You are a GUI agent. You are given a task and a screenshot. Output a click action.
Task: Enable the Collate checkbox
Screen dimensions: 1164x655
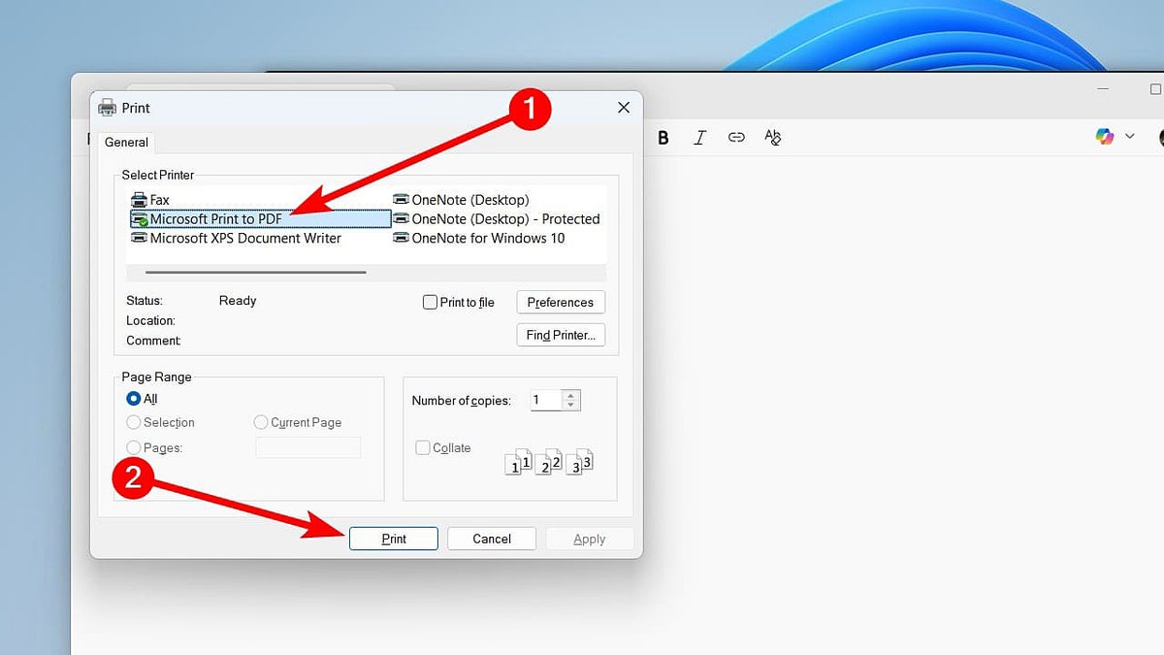(423, 447)
